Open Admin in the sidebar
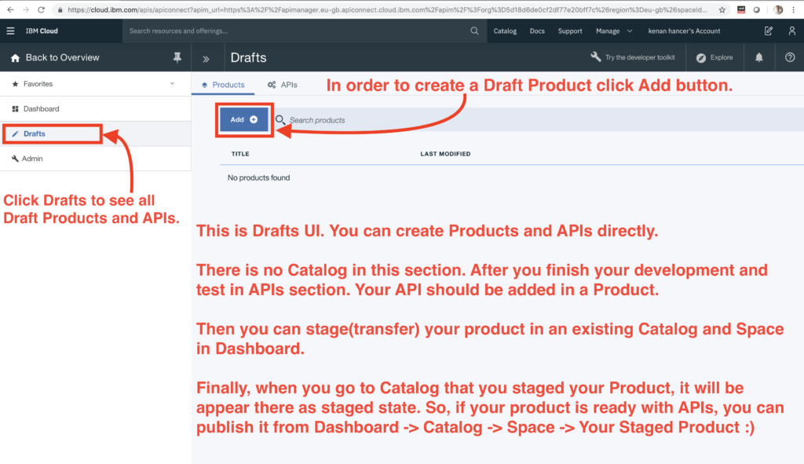 point(95,159)
